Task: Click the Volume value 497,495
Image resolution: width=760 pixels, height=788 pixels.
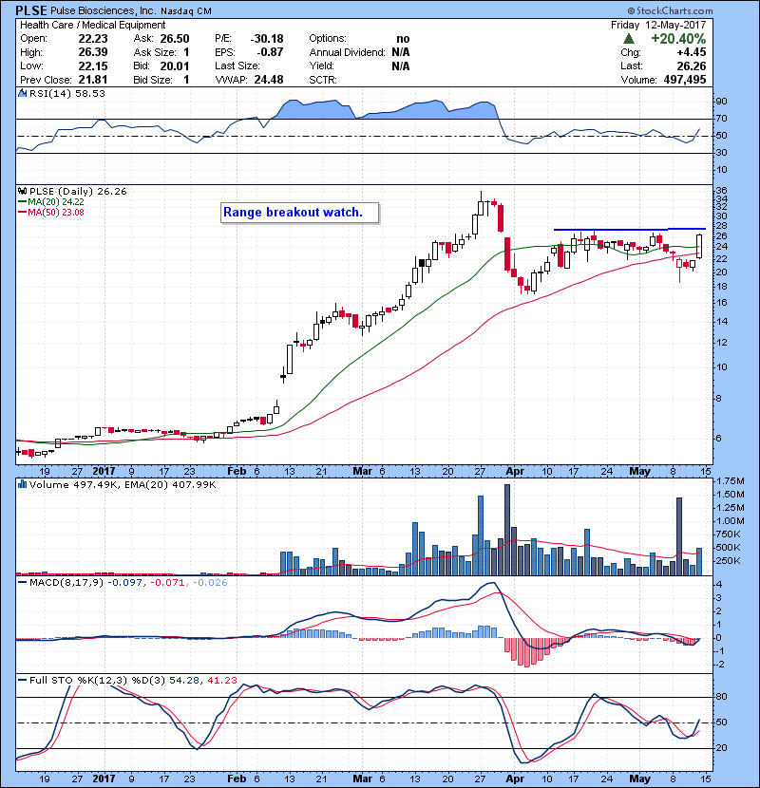Action: click(x=685, y=80)
